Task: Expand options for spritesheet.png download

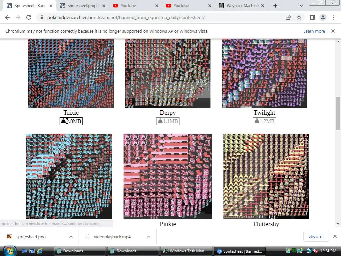Action: click(71, 237)
